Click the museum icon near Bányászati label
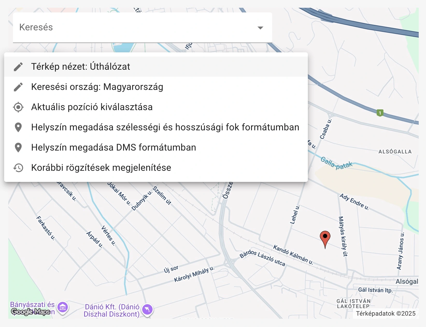 62,307
